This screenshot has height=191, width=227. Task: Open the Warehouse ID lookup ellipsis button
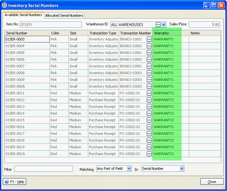click(x=158, y=24)
